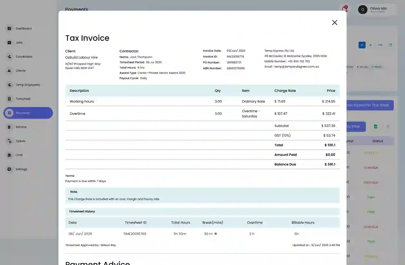The image size is (405, 265).
Task: Click the Chat icon in the sidebar
Action: [9, 155]
